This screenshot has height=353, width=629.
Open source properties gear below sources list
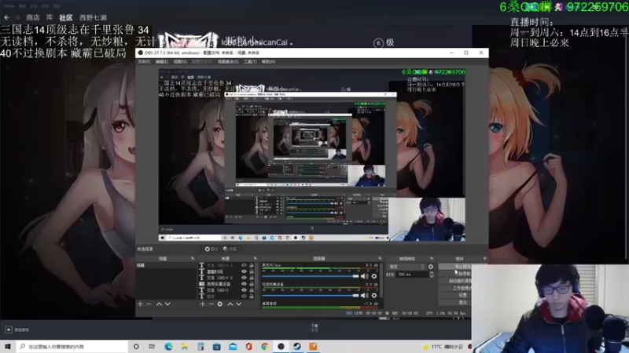tap(220, 304)
